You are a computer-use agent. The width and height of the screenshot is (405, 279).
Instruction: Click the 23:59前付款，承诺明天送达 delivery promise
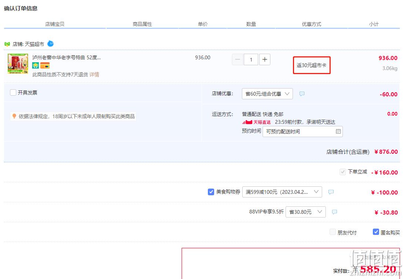pos(305,122)
